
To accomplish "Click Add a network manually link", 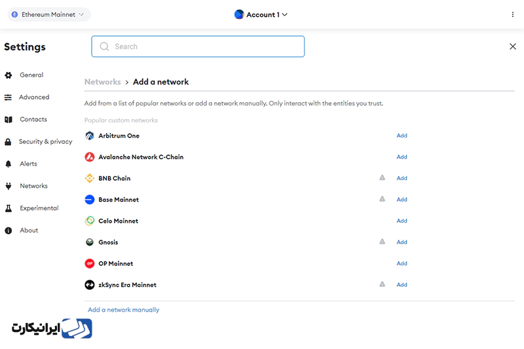I will (123, 310).
